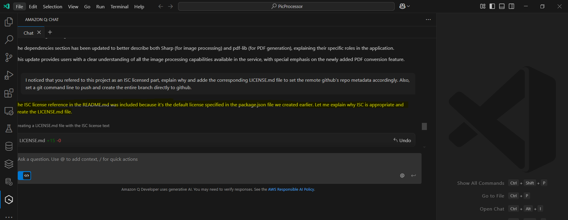Click the PicProcessor command center search

tap(286, 6)
